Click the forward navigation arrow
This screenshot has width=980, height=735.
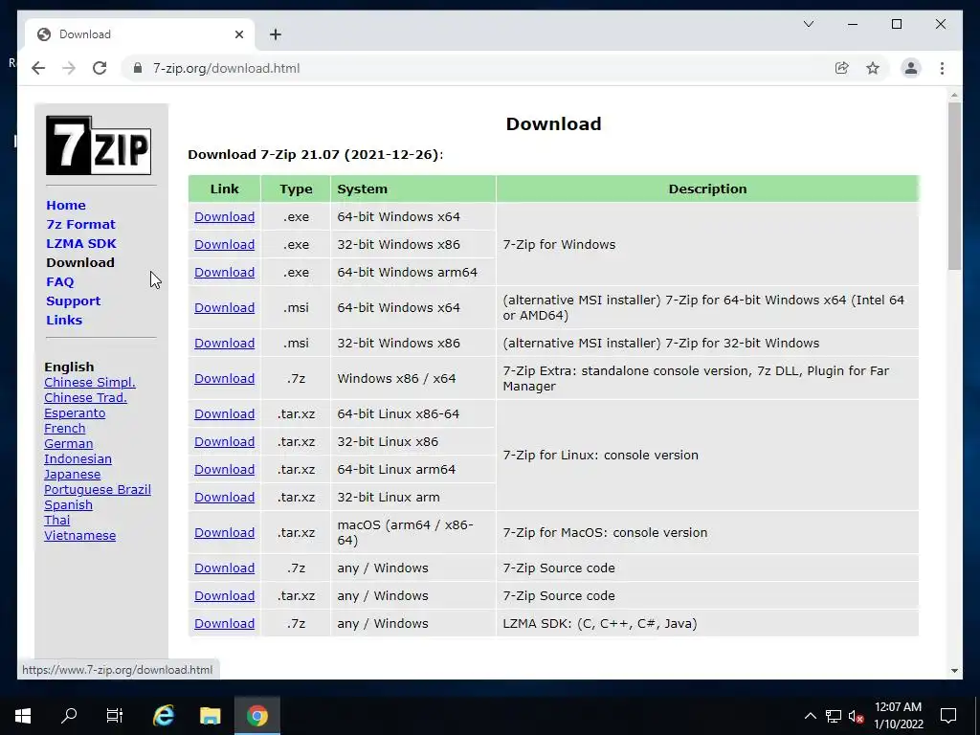[69, 68]
